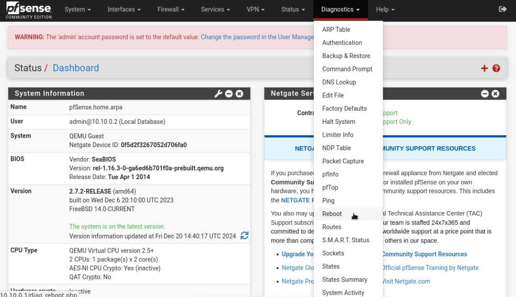
Task: Open the Services dropdown menu
Action: 215,10
